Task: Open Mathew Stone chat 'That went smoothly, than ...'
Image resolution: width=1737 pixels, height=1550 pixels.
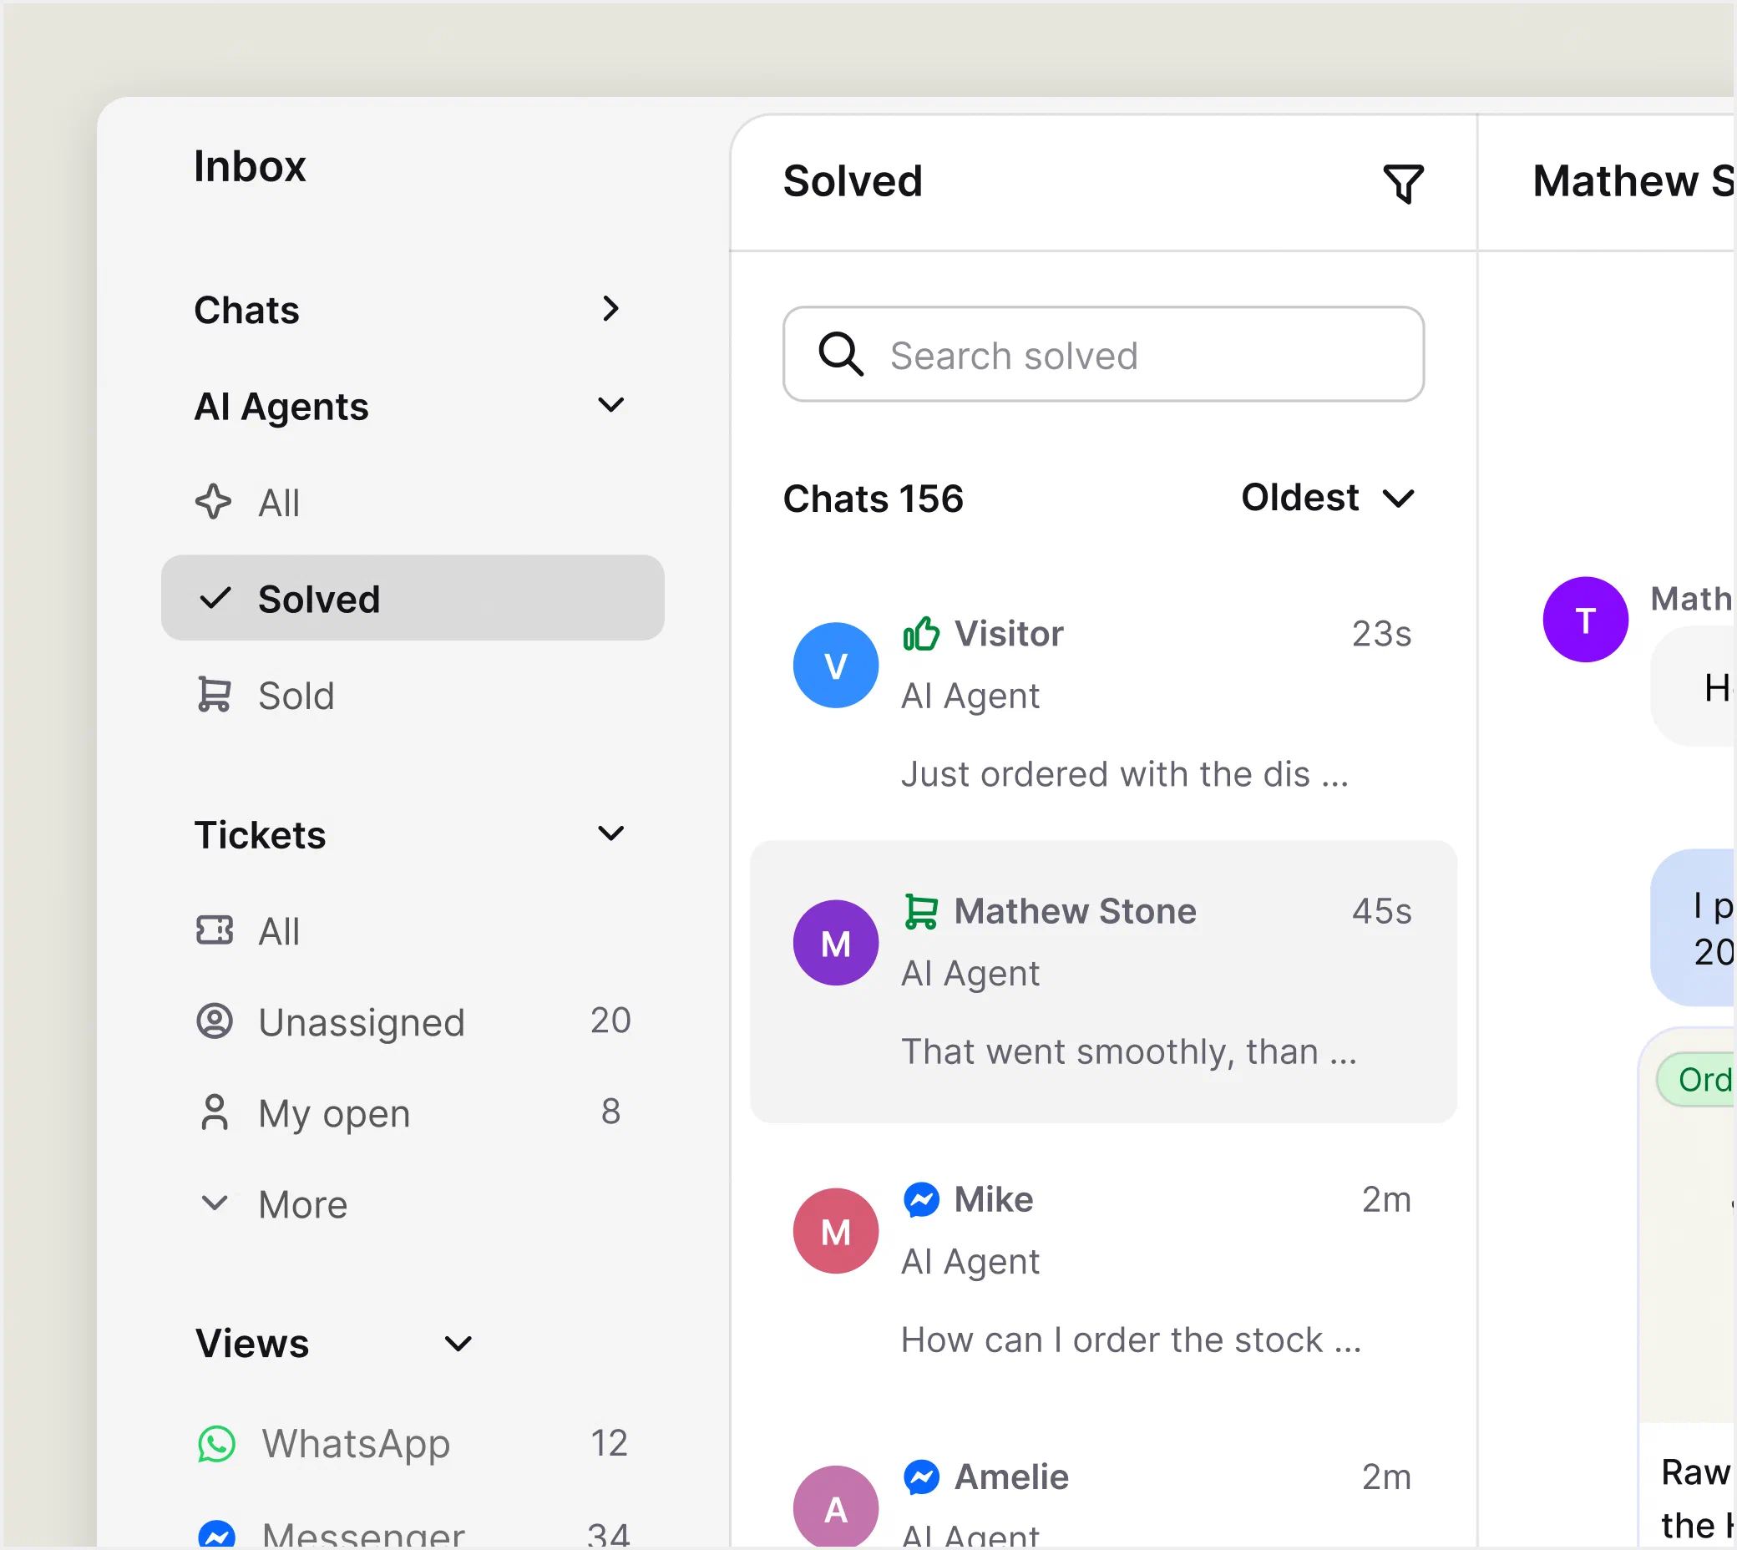Action: (x=1103, y=981)
